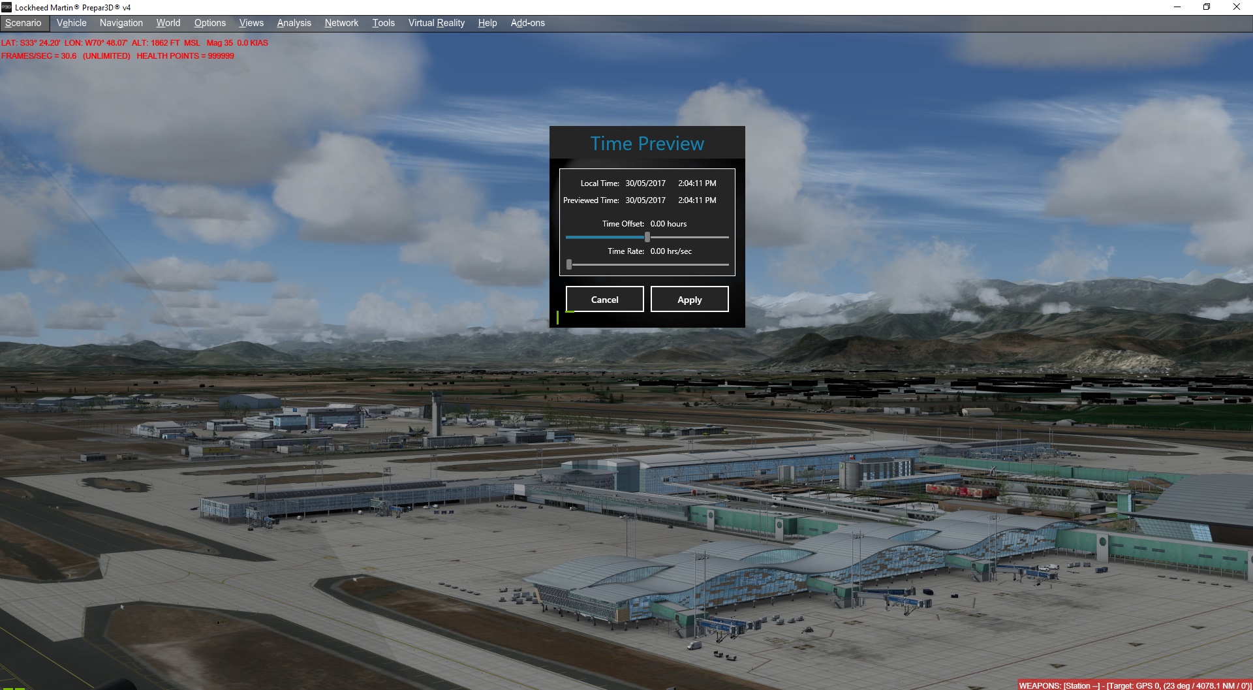Click the Time Preview dialog title
Screen dimensions: 1253x690
(647, 144)
